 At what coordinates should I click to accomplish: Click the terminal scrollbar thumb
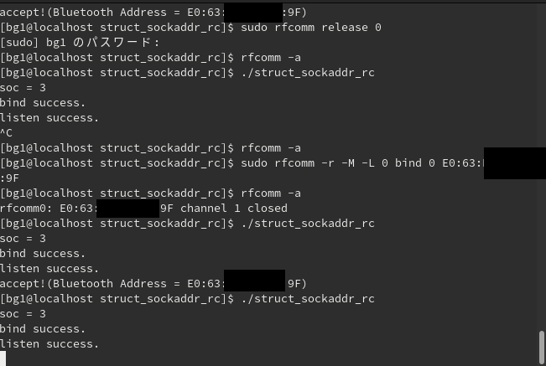542,348
